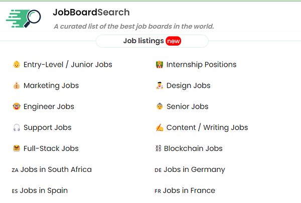Click the chain icon beside Blockchain Jobs
Viewport: 301px width, 203px height.
pos(159,149)
